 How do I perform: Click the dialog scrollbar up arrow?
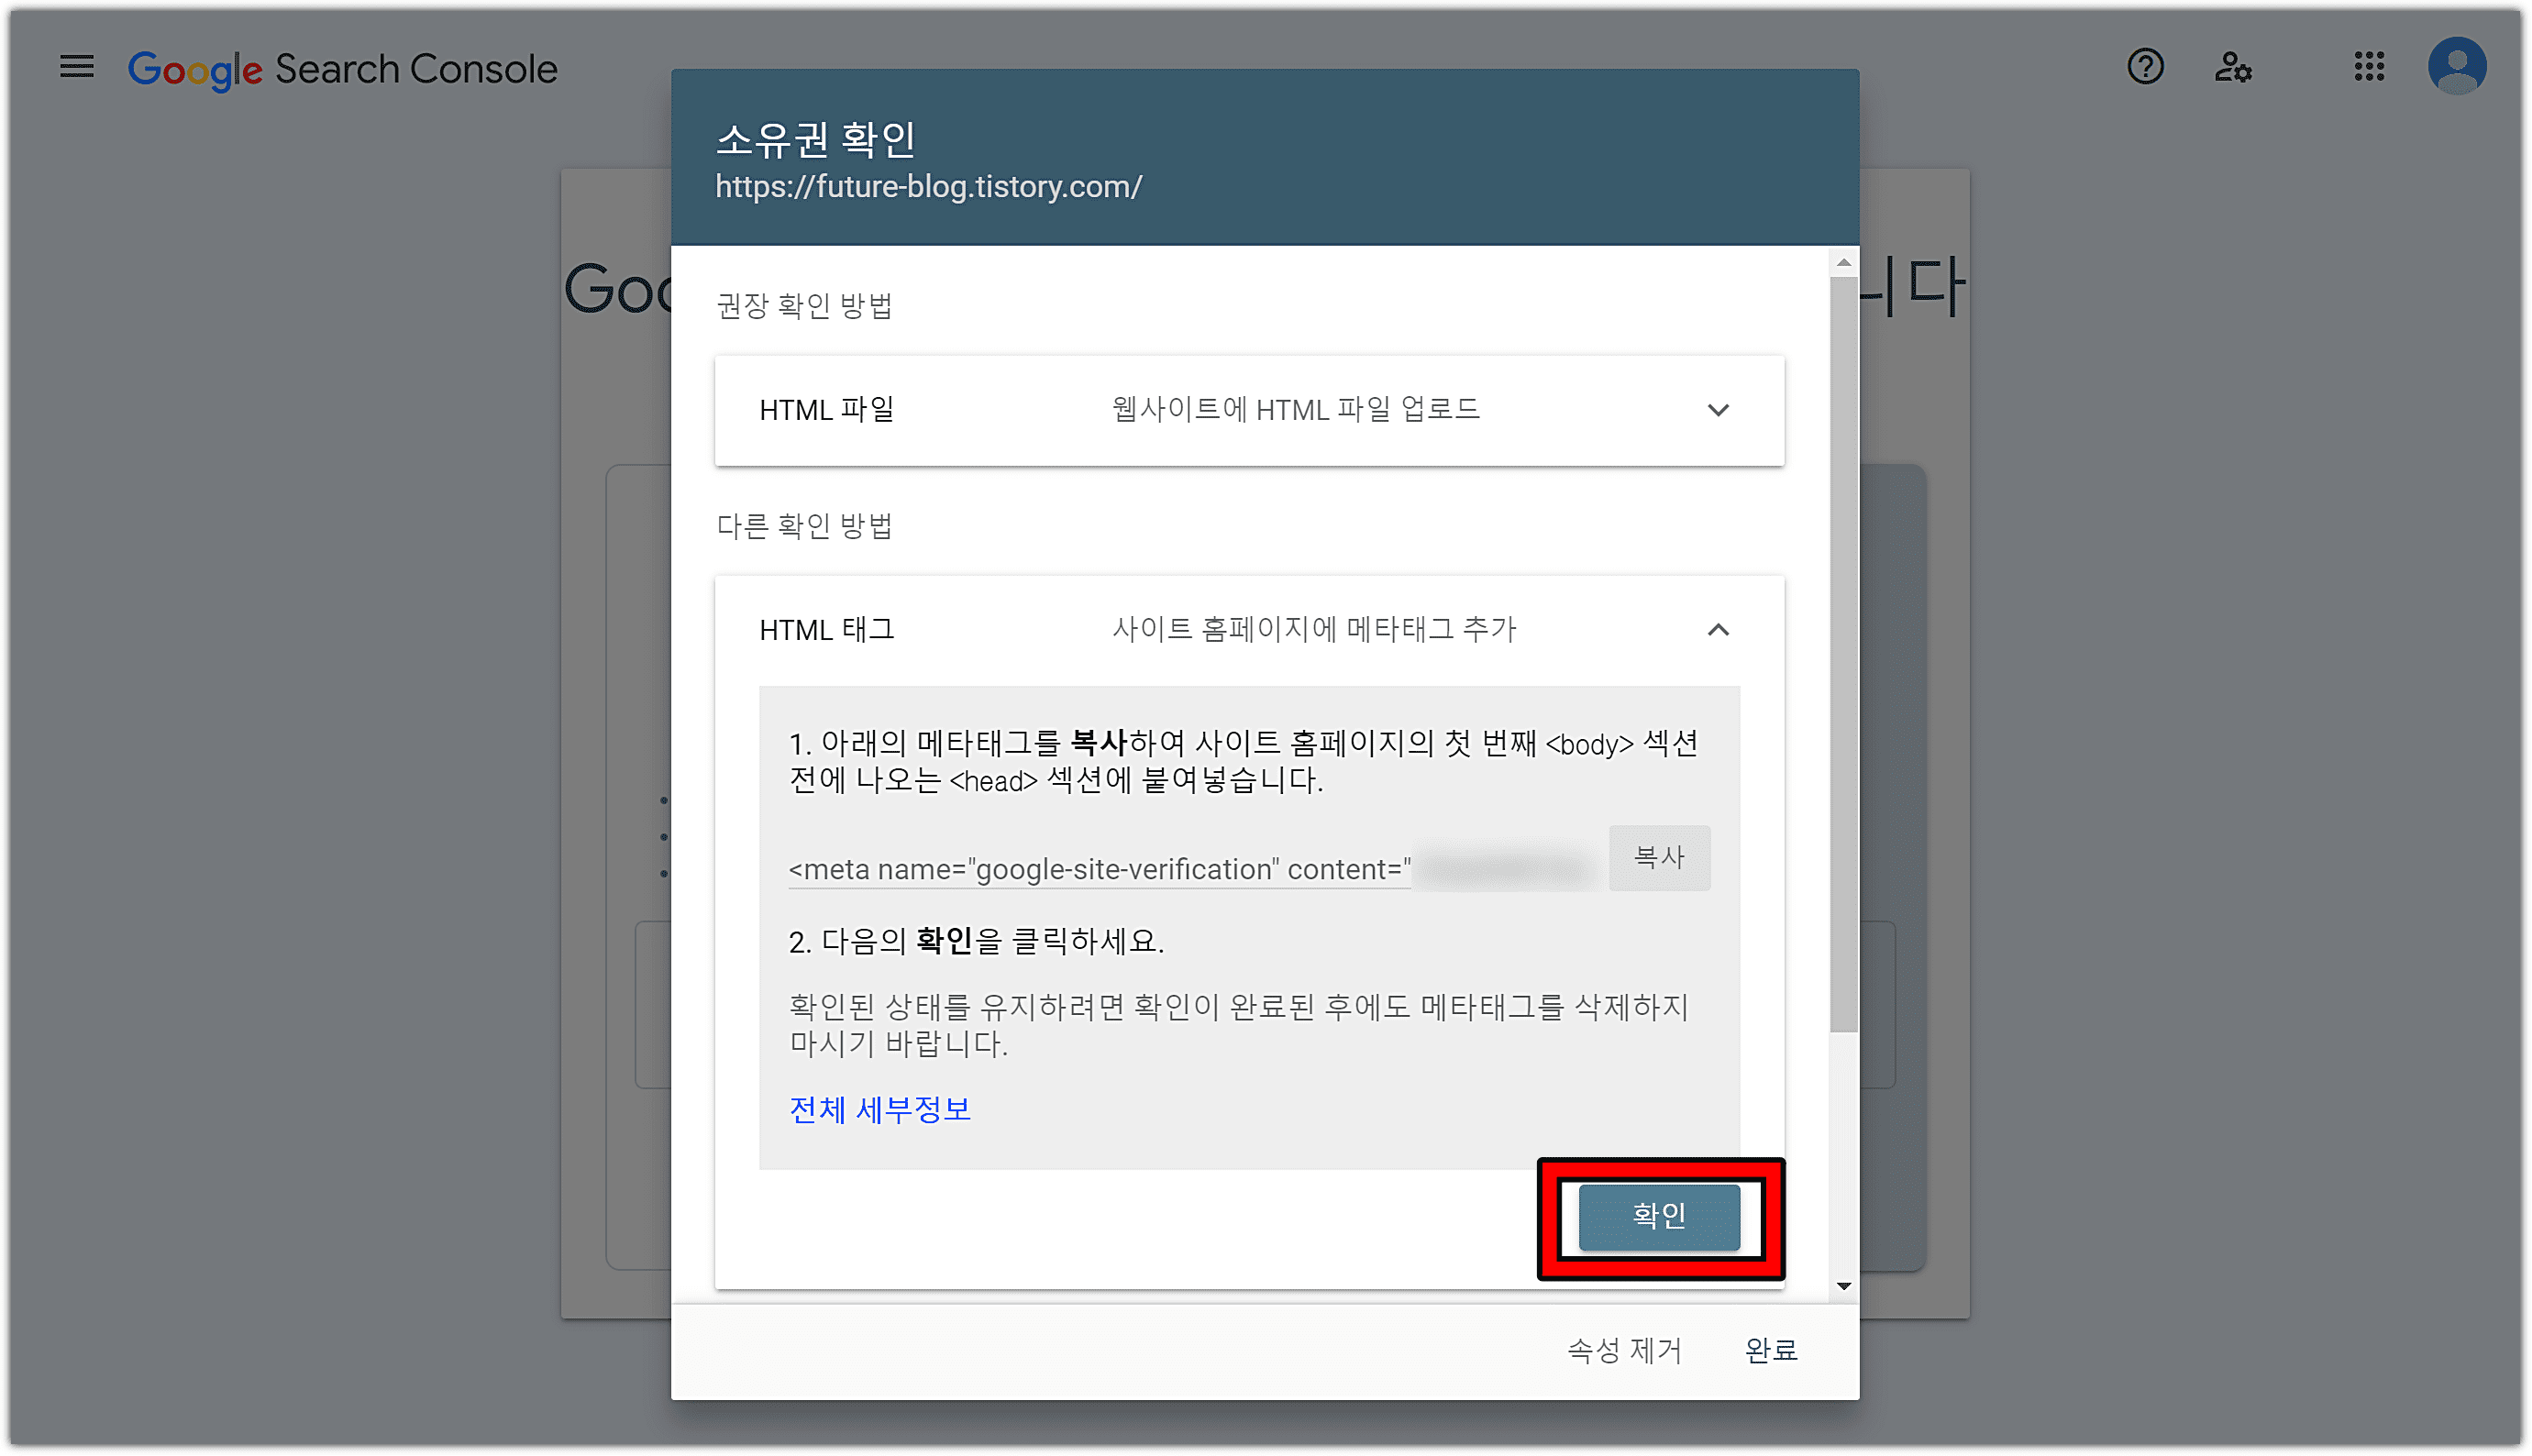[1843, 263]
